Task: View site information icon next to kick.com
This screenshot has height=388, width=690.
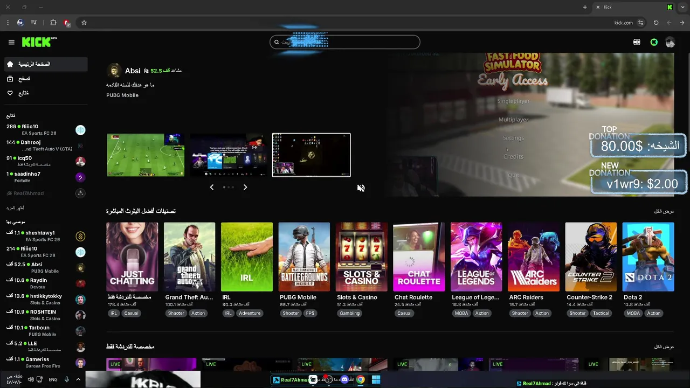Action: 640,23
